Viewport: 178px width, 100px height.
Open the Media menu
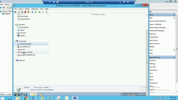(x=27, y=9)
